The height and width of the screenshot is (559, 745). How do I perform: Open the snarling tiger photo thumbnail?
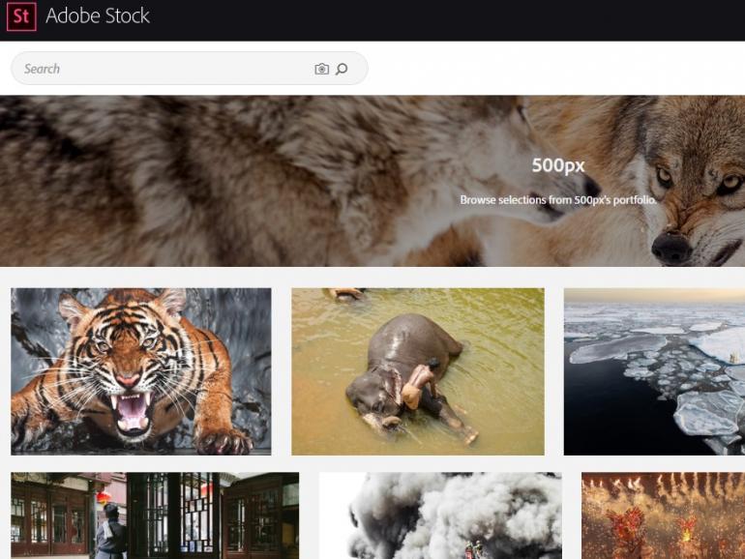click(141, 371)
